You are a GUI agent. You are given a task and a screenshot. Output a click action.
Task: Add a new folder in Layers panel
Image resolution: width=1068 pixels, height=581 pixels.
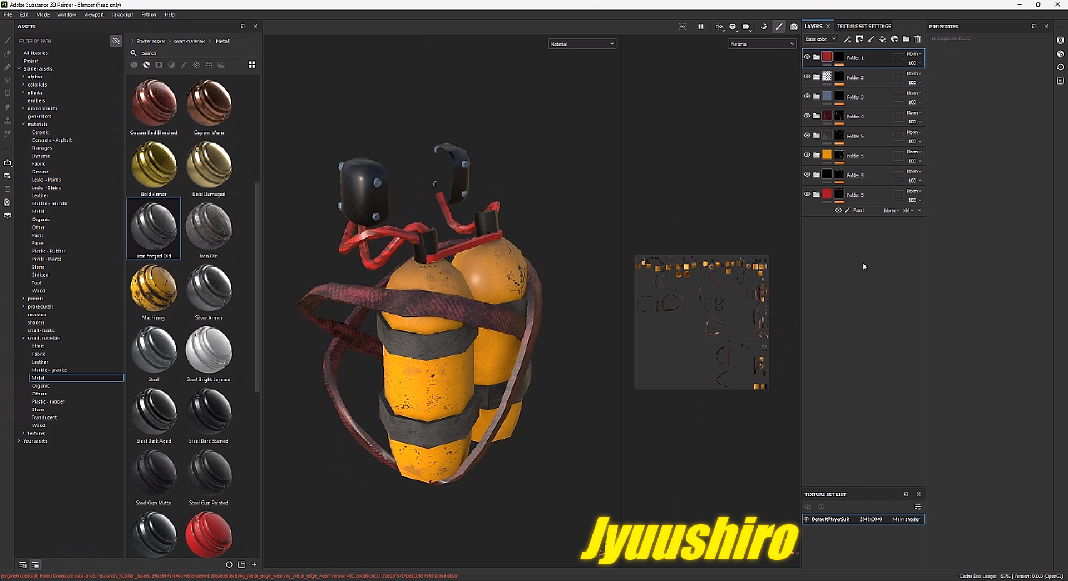[906, 39]
